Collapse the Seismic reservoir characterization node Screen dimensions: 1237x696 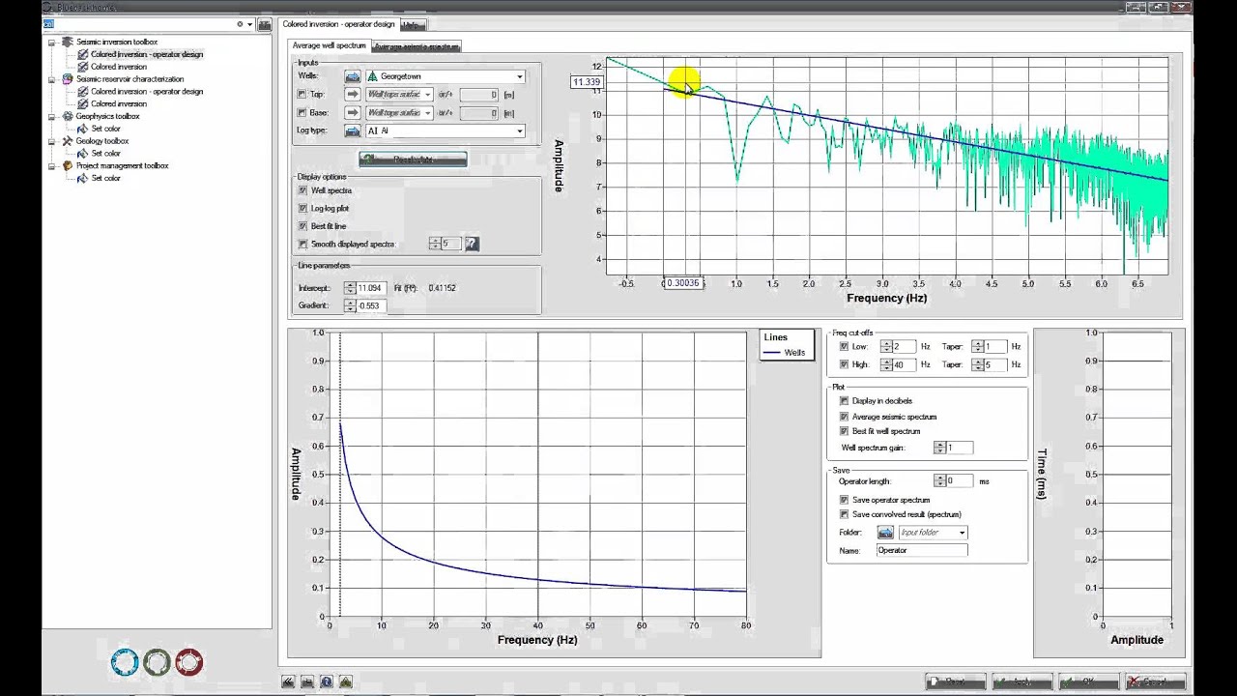52,79
